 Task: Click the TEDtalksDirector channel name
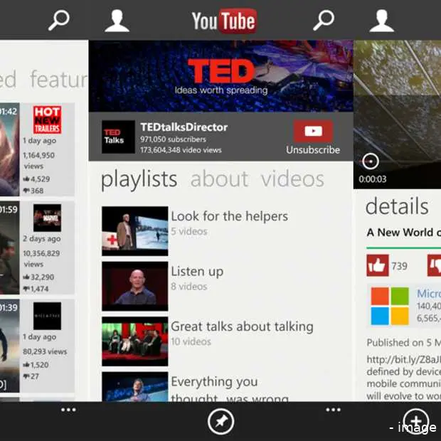[184, 127]
